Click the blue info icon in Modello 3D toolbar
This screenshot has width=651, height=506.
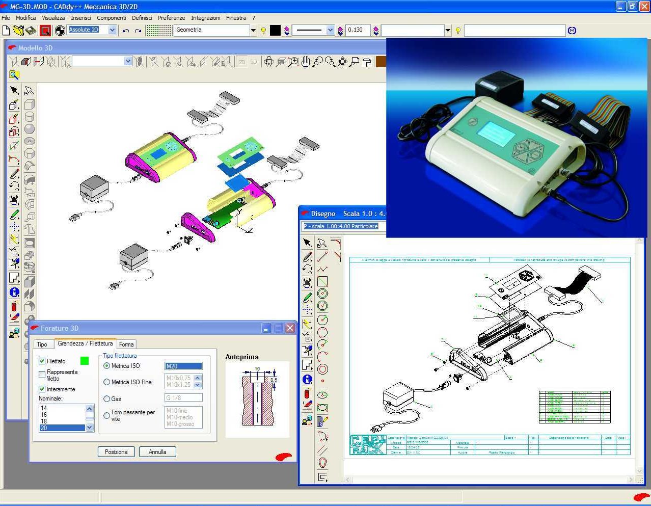14,292
